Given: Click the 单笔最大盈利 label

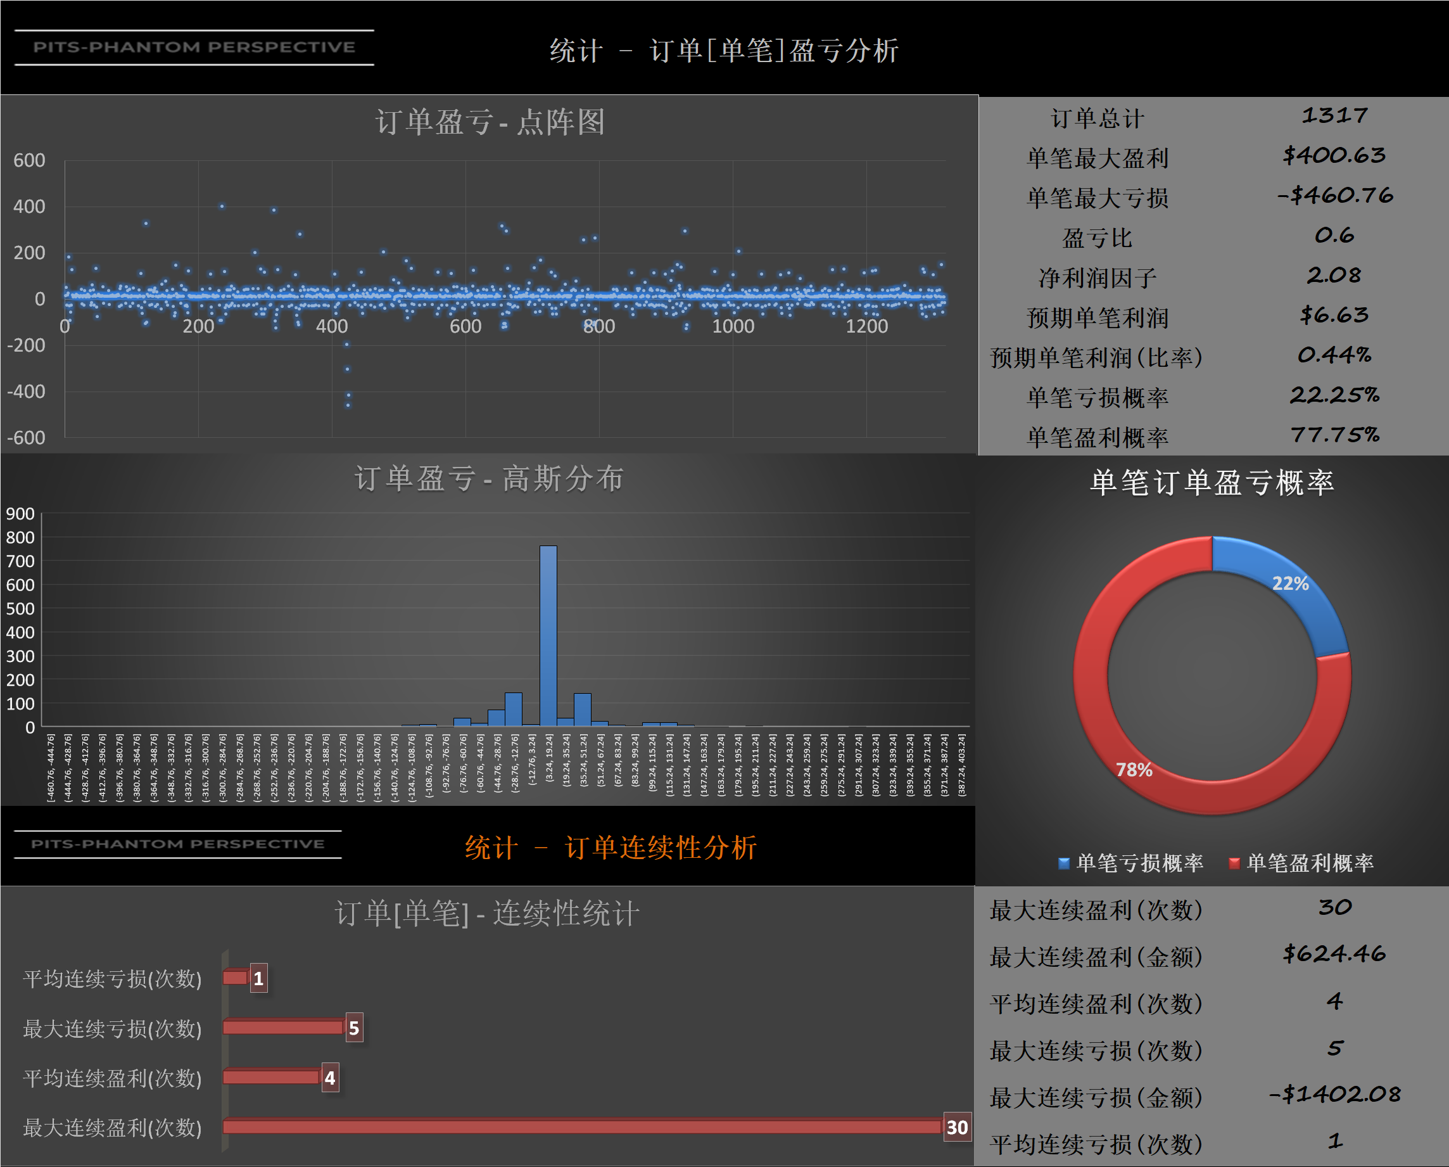Looking at the screenshot, I should pos(1097,158).
